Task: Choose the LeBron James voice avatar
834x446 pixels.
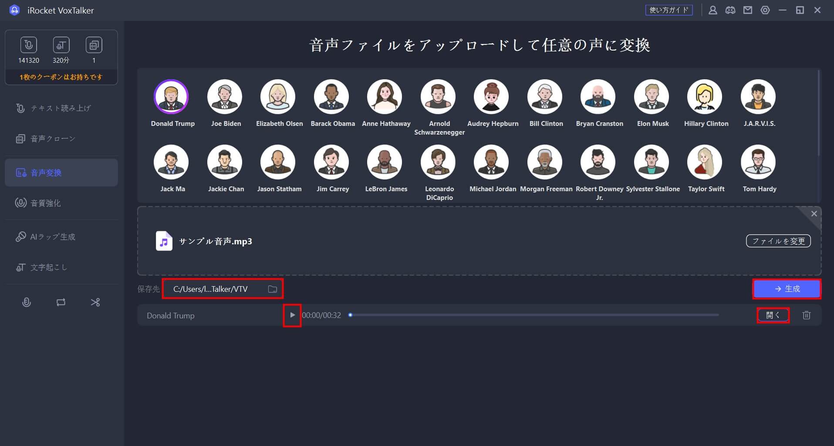Action: point(385,162)
